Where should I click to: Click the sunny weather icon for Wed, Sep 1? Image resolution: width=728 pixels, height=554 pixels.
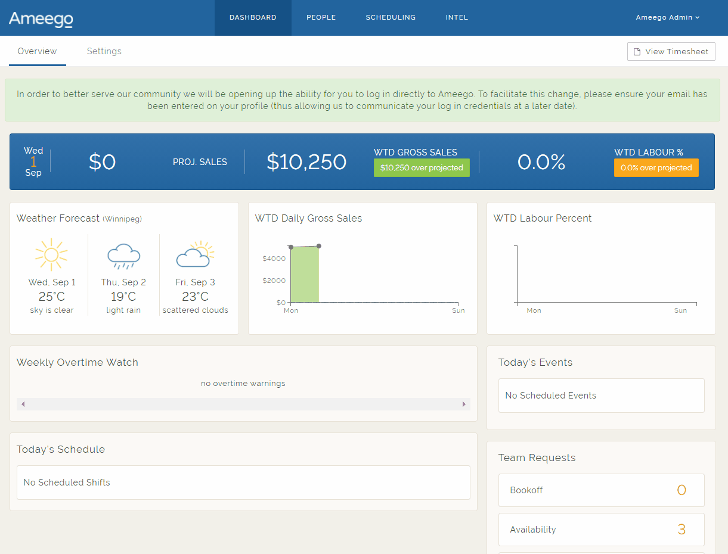[51, 254]
